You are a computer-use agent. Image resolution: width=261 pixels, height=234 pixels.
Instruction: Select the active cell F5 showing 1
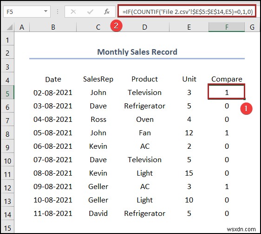click(x=227, y=92)
